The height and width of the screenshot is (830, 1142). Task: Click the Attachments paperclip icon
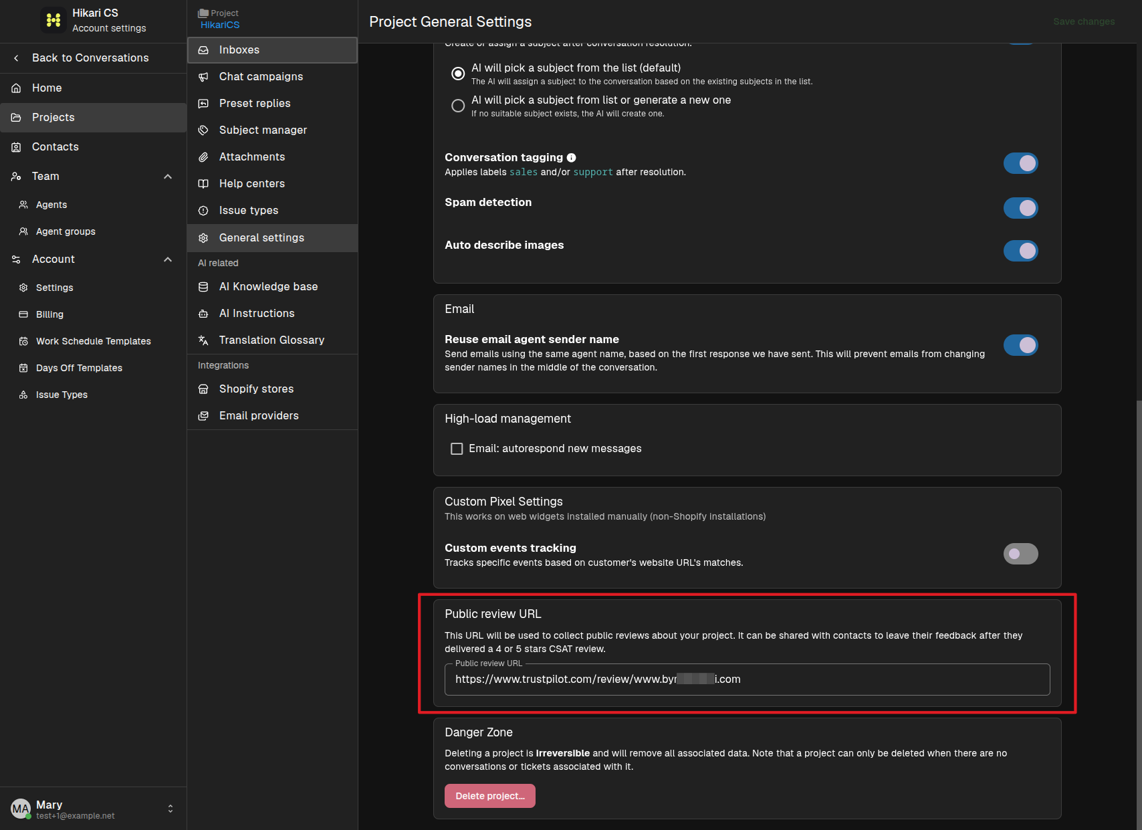coord(203,157)
